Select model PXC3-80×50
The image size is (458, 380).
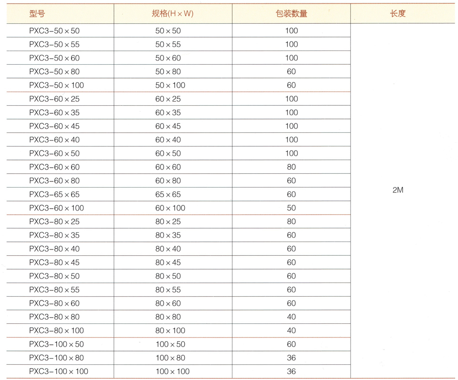coord(54,276)
